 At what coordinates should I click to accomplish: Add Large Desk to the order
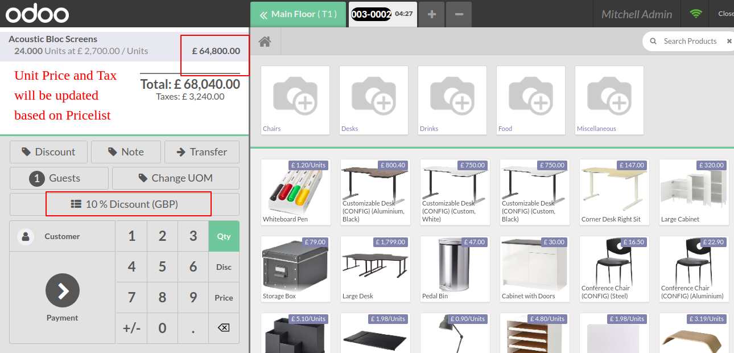tap(375, 269)
